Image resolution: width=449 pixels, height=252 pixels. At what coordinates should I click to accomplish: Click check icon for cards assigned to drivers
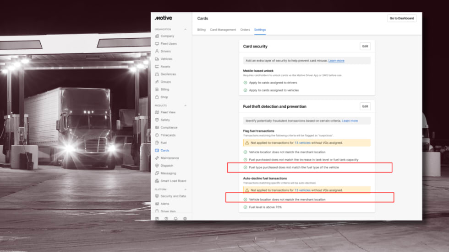click(245, 83)
